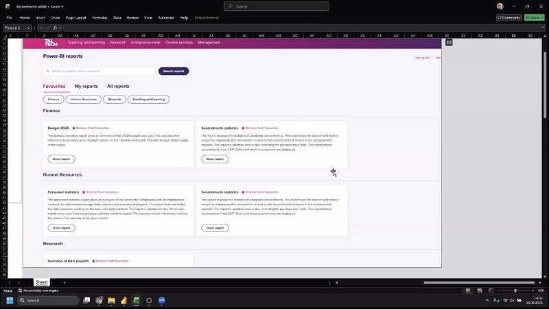Click the Windows Start button
Screen dimensions: 549x309
pyautogui.click(x=10, y=300)
